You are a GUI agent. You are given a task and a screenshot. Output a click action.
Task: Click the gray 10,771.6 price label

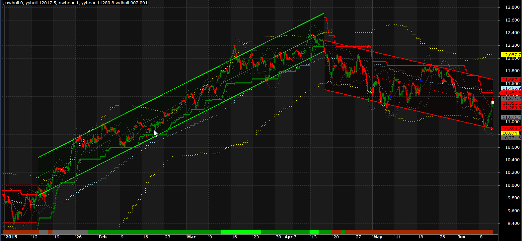(511, 138)
